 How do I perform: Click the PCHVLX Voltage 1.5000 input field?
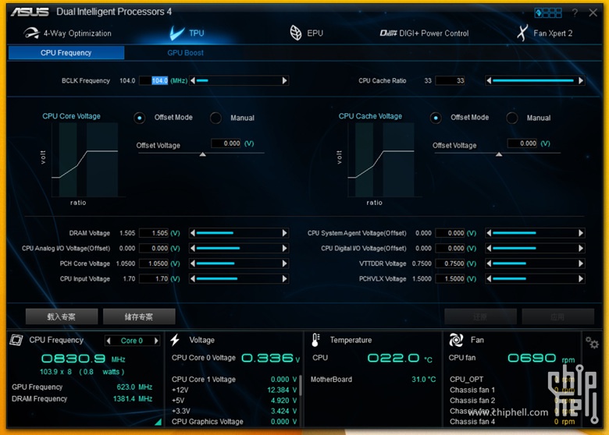[x=451, y=279]
